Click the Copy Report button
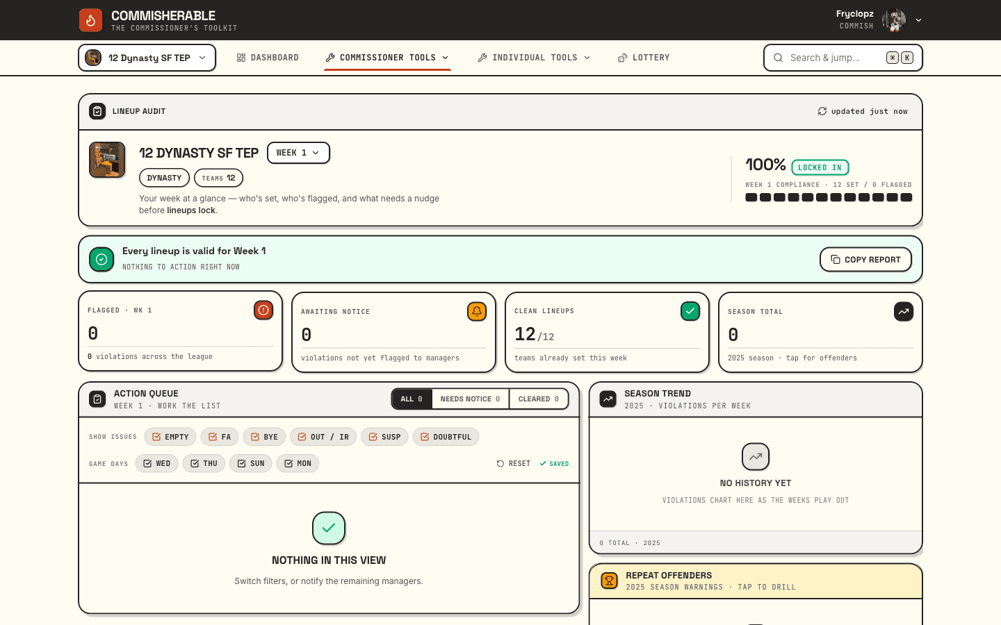 pos(865,259)
